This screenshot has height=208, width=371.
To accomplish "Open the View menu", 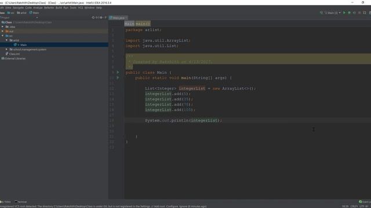I will (x=8, y=8).
